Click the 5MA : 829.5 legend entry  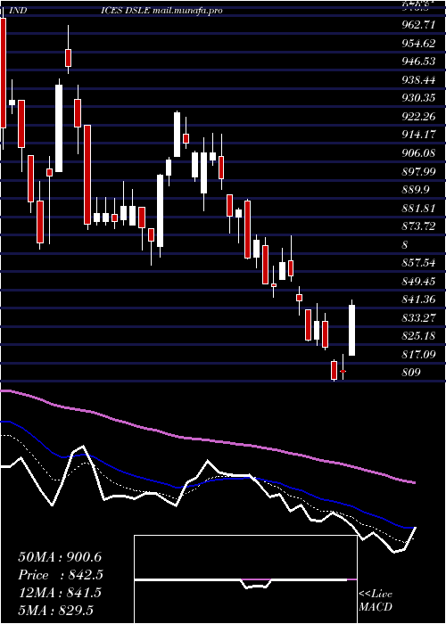pyautogui.click(x=55, y=610)
